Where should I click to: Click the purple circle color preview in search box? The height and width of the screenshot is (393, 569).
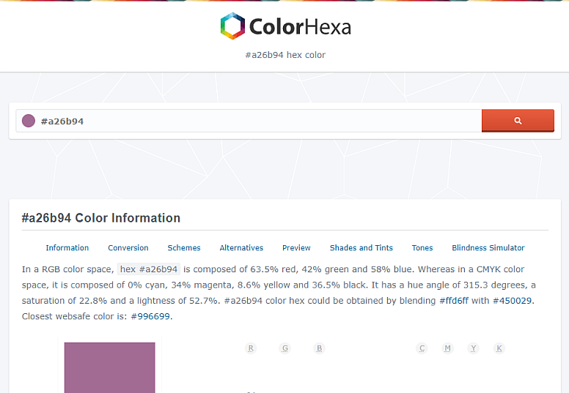click(x=29, y=121)
